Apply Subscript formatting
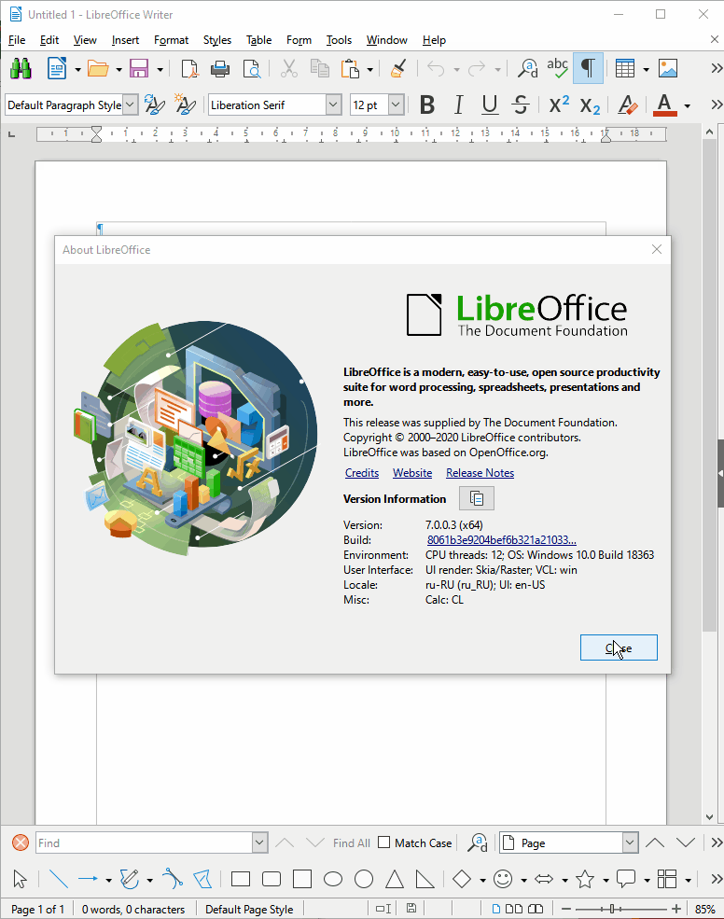Image resolution: width=724 pixels, height=919 pixels. (590, 106)
